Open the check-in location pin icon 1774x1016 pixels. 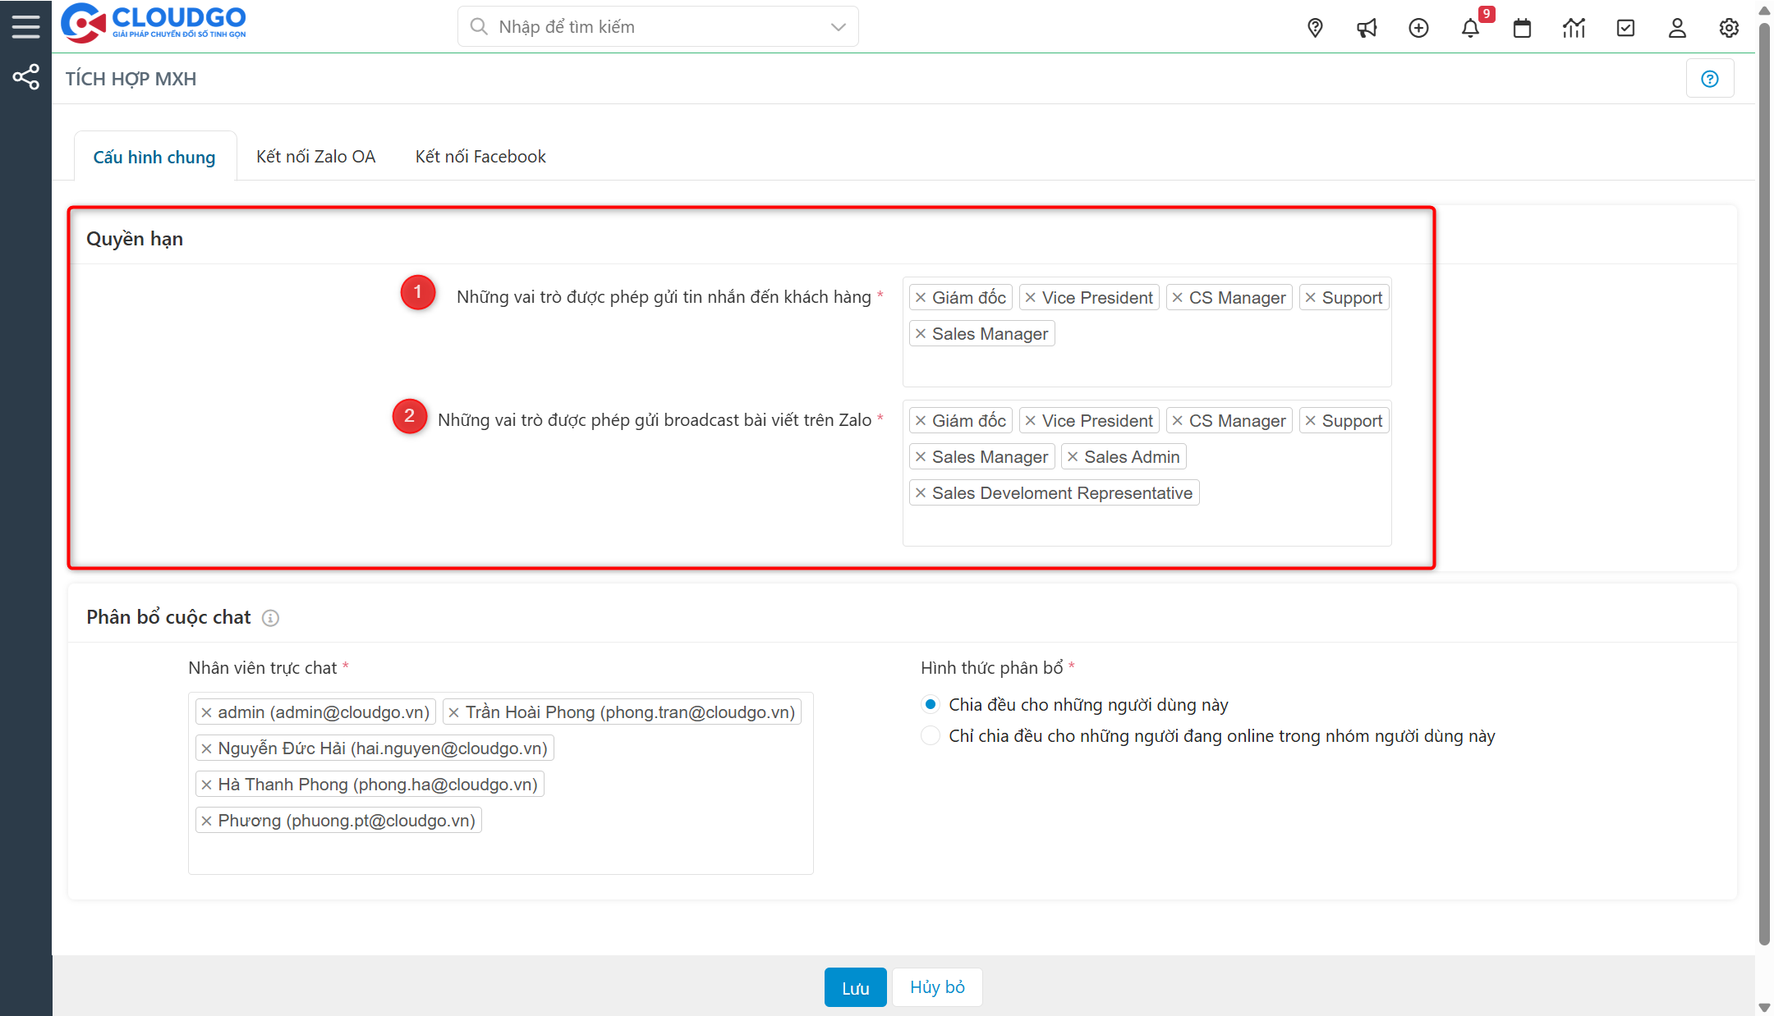click(1315, 27)
